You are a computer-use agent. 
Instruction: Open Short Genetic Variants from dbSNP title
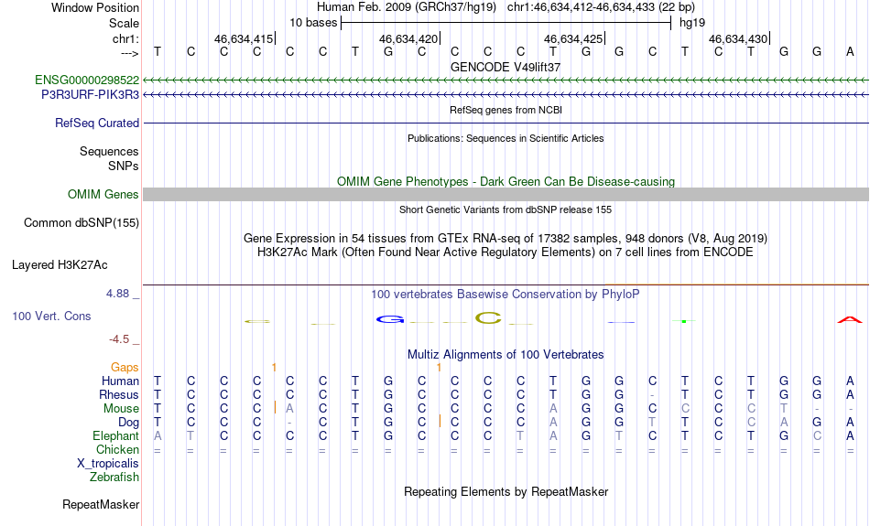[506, 209]
